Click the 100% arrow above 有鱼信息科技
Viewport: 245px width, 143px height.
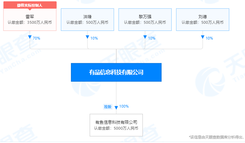116,108
